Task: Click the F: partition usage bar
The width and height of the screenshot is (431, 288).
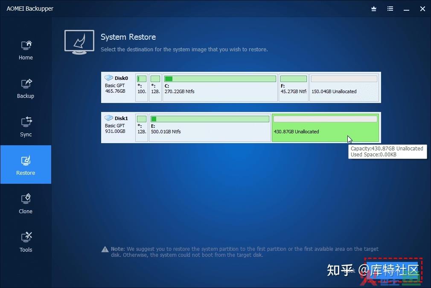Action: [x=294, y=79]
